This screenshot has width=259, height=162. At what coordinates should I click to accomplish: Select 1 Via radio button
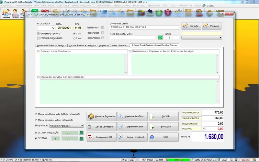click(x=74, y=34)
